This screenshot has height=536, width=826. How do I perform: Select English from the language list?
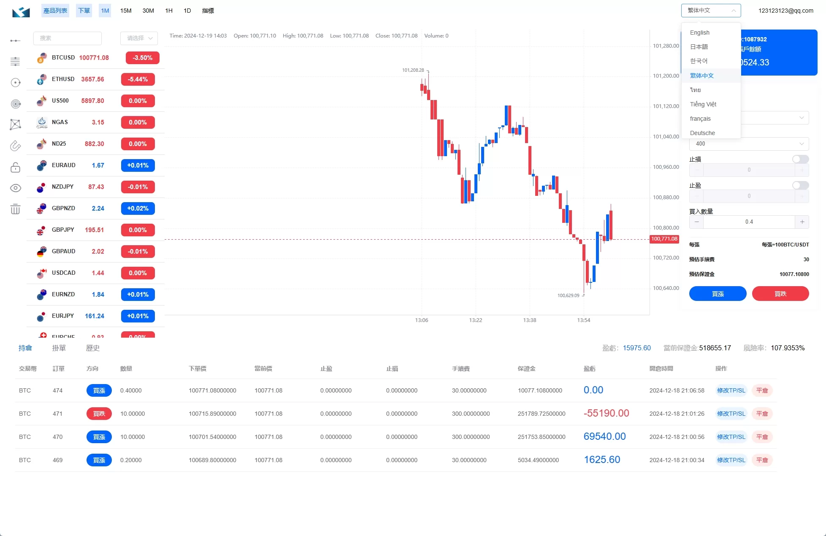[700, 32]
